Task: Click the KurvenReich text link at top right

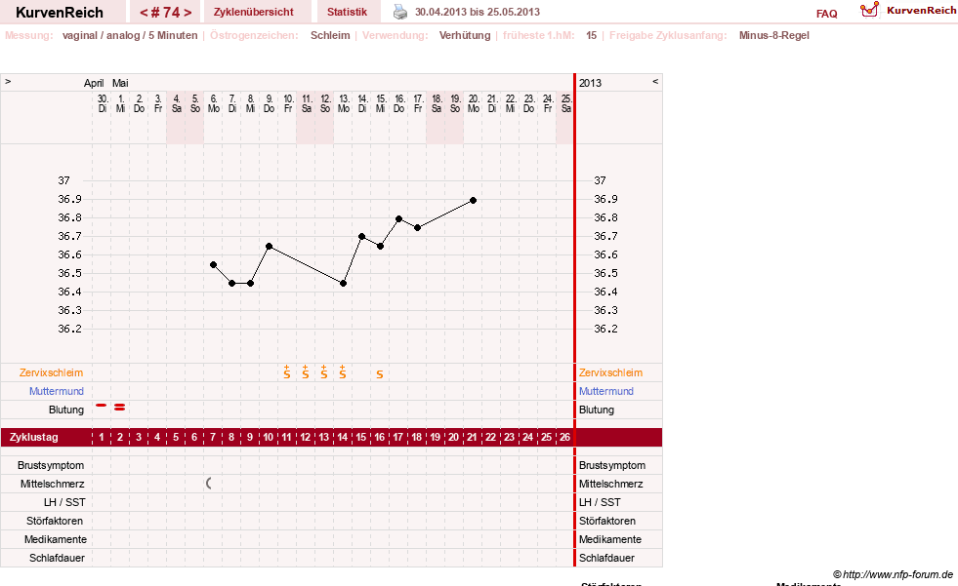Action: pos(921,11)
